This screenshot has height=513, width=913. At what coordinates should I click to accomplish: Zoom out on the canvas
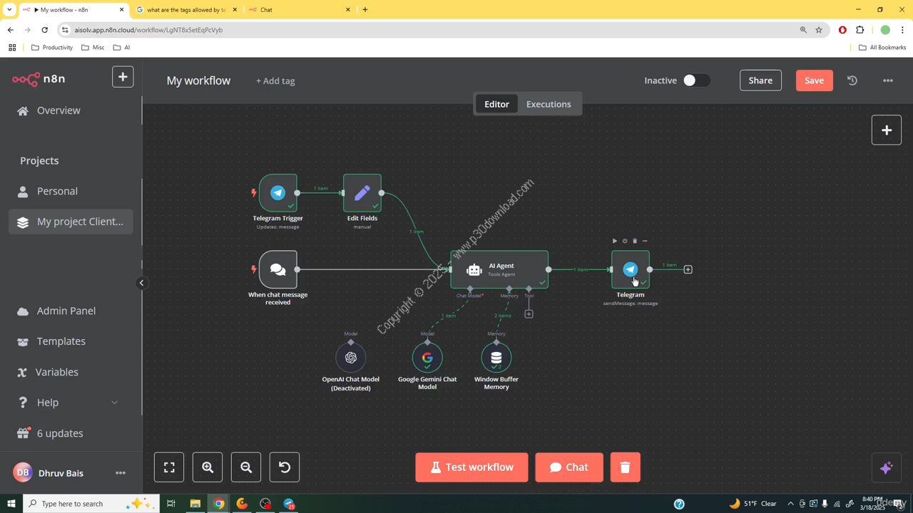246,467
